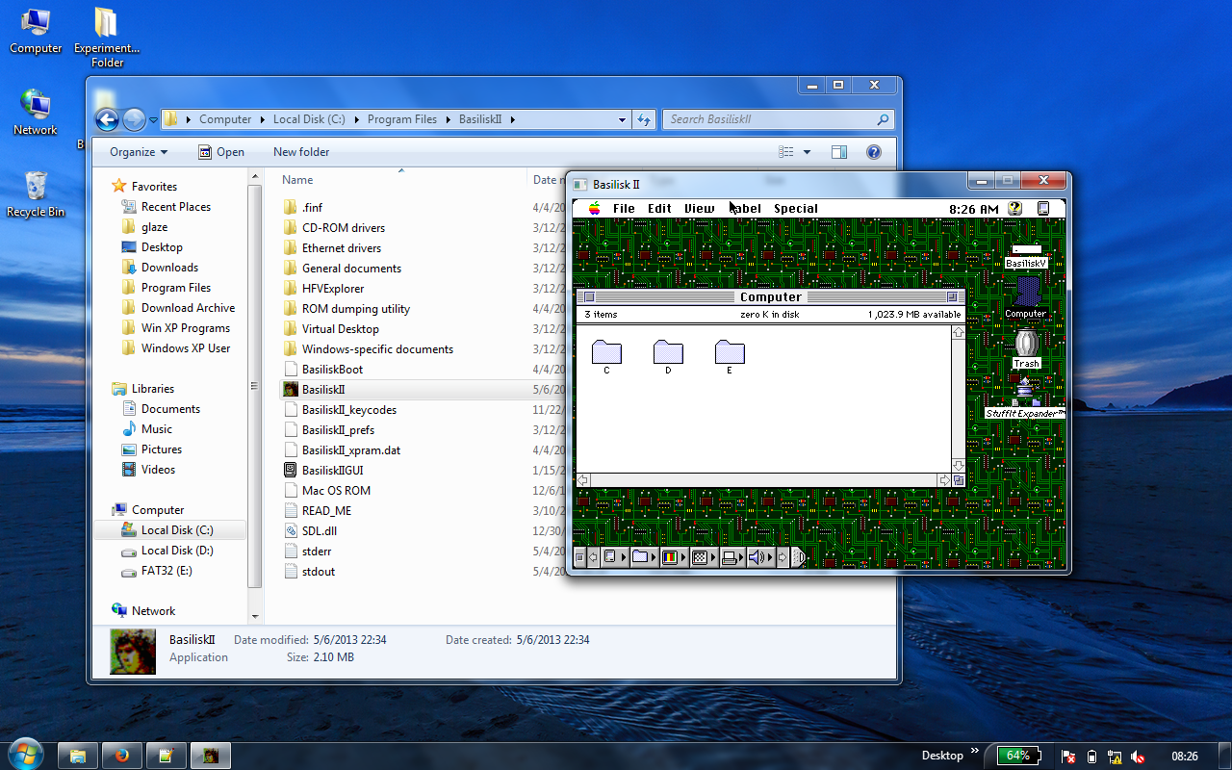
Task: Click the close box of the Mac Computer window
Action: point(590,297)
